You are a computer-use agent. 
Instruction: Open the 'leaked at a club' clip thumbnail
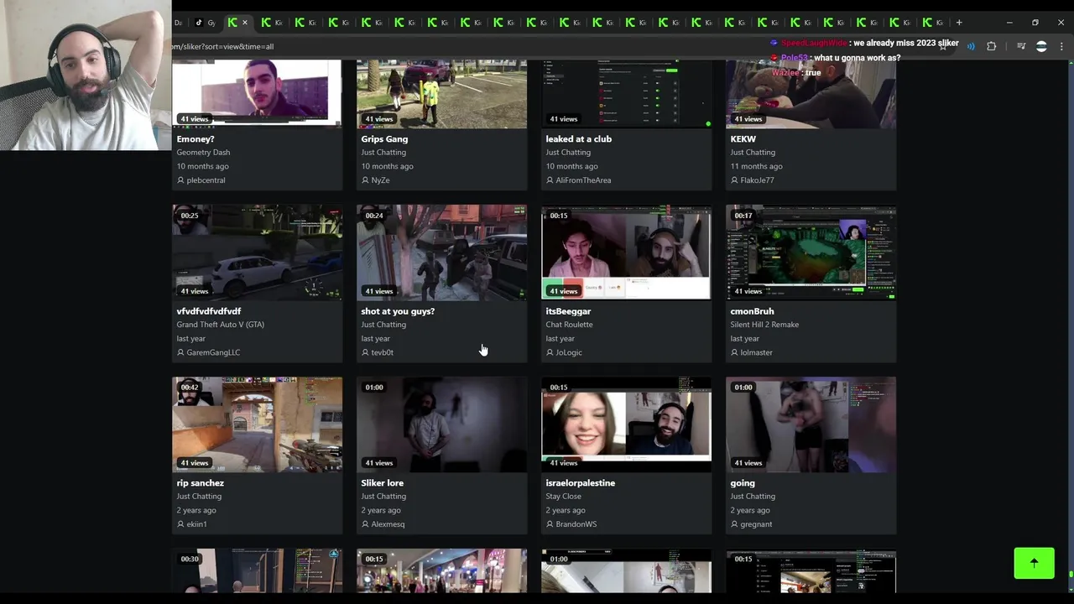pos(626,93)
